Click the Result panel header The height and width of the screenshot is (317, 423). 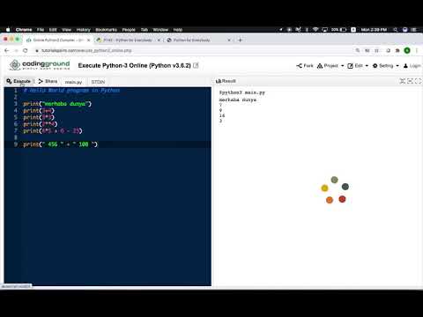(226, 81)
